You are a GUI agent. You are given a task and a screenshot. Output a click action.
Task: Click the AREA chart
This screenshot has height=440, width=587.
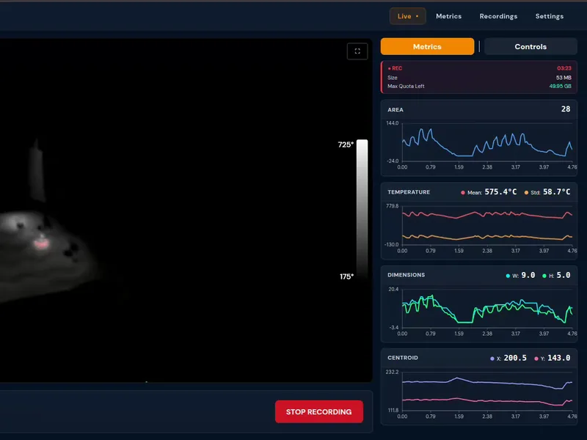486,143
